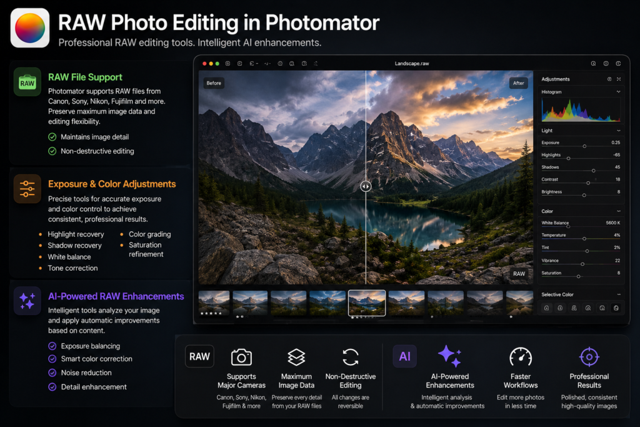This screenshot has height=427, width=640.
Task: Click the first titlebar tool icon beside the window buttons
Action: pos(227,64)
